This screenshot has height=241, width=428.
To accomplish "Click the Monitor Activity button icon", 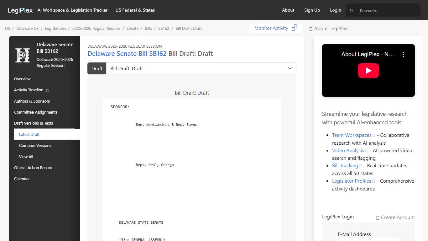I will (294, 28).
